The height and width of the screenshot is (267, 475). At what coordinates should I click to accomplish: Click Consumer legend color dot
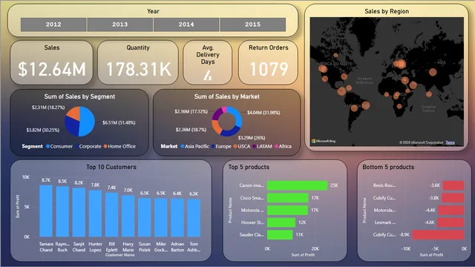(x=47, y=146)
